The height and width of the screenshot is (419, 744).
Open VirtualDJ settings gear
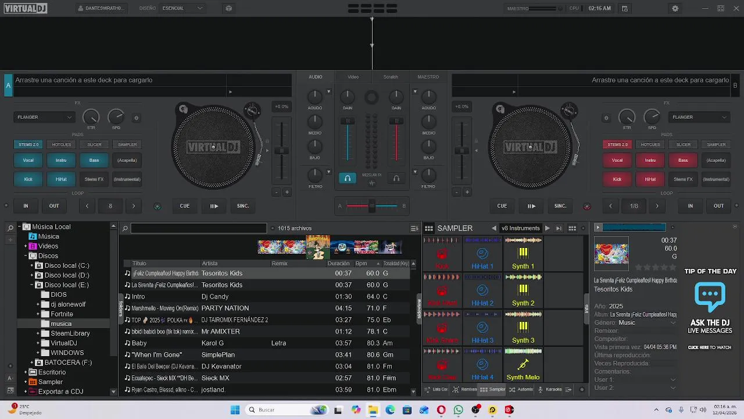675,9
